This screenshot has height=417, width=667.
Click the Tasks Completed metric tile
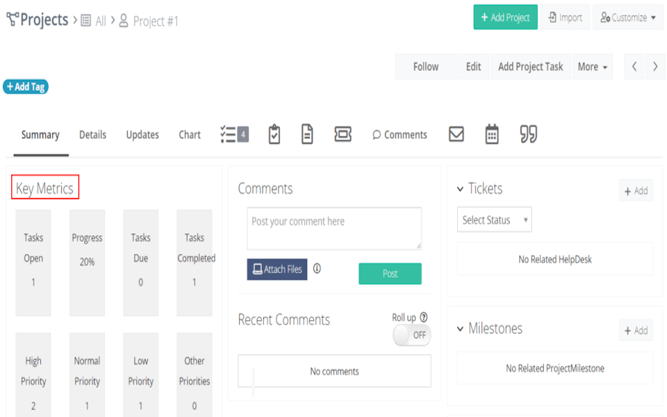click(x=195, y=263)
